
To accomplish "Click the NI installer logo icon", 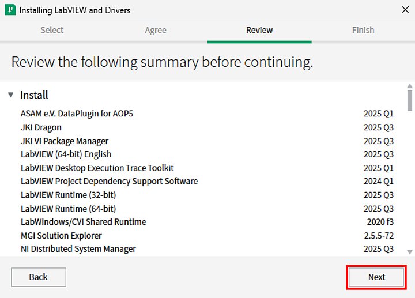I will click(x=10, y=10).
